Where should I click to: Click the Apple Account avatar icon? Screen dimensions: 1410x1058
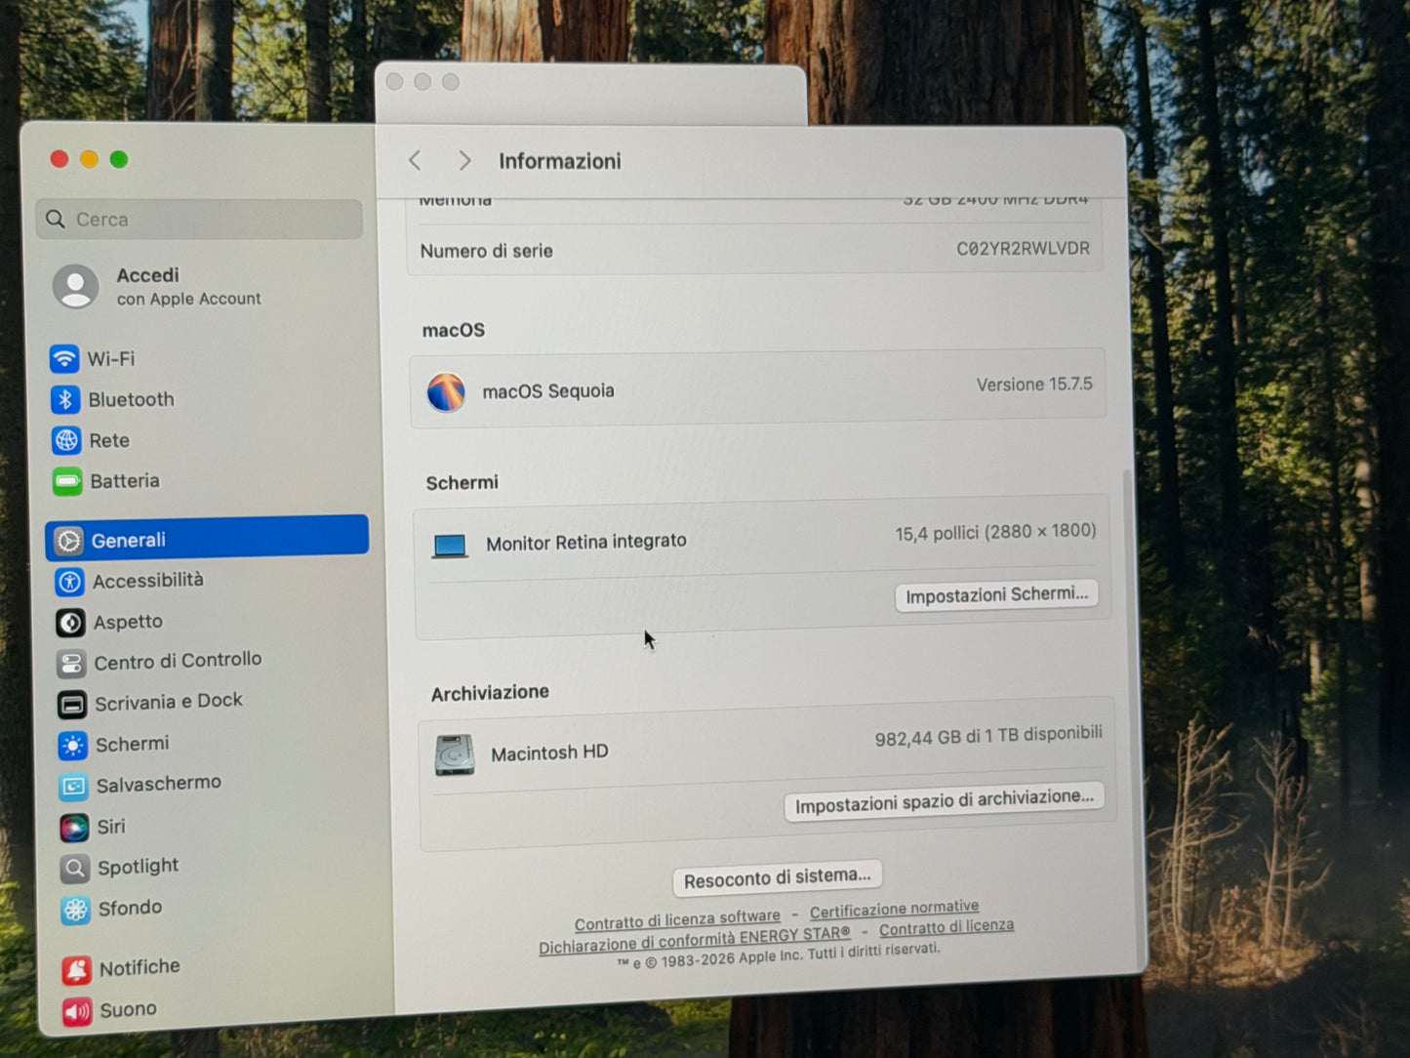pos(76,287)
